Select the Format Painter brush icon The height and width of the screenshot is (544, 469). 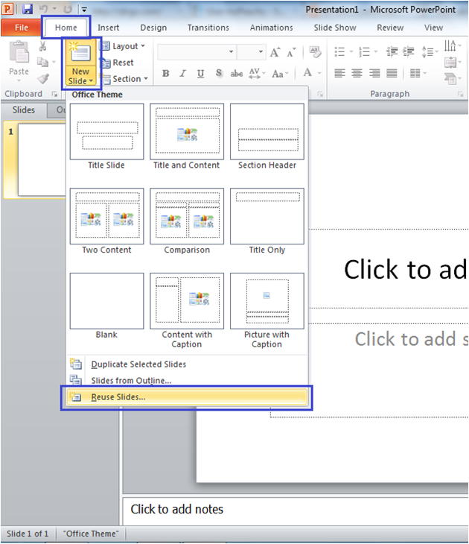(43, 79)
